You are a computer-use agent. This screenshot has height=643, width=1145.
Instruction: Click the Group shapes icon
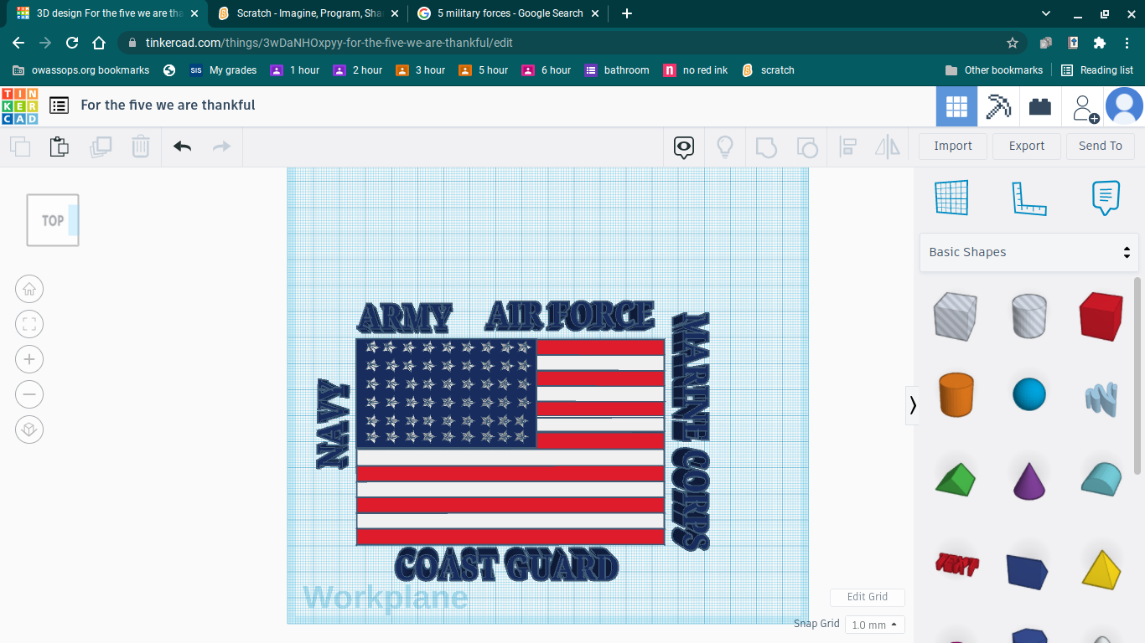[766, 147]
